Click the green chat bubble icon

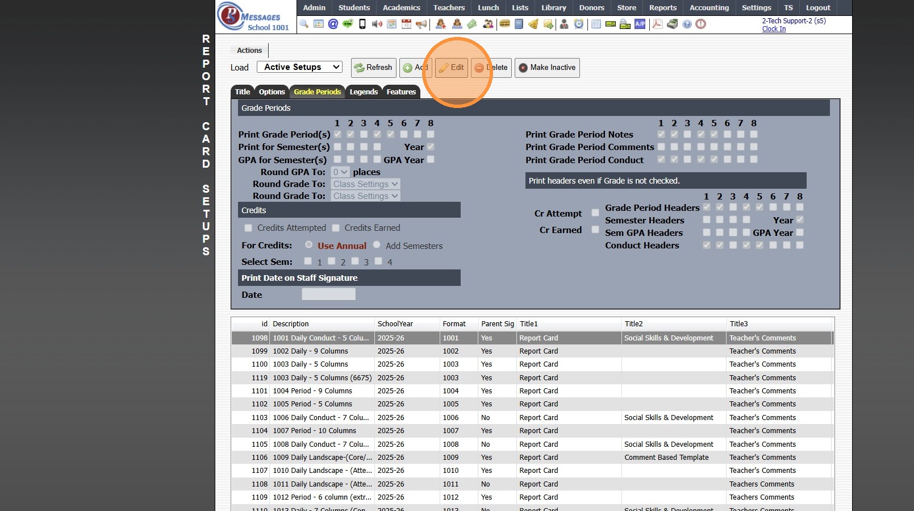tap(348, 24)
